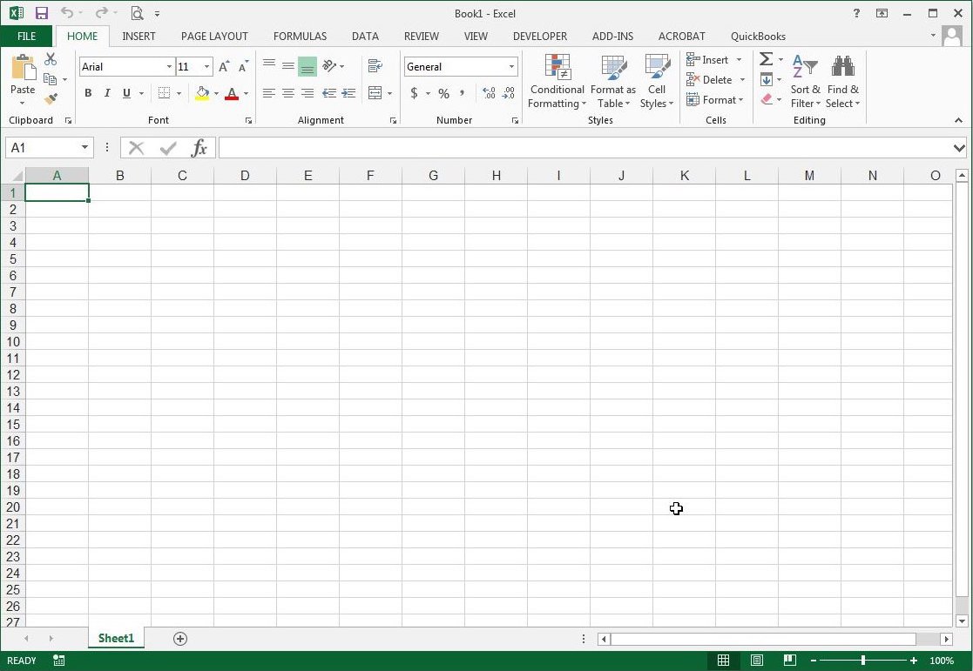Switch to the FORMULAS ribbon tab
973x671 pixels.
coord(300,36)
